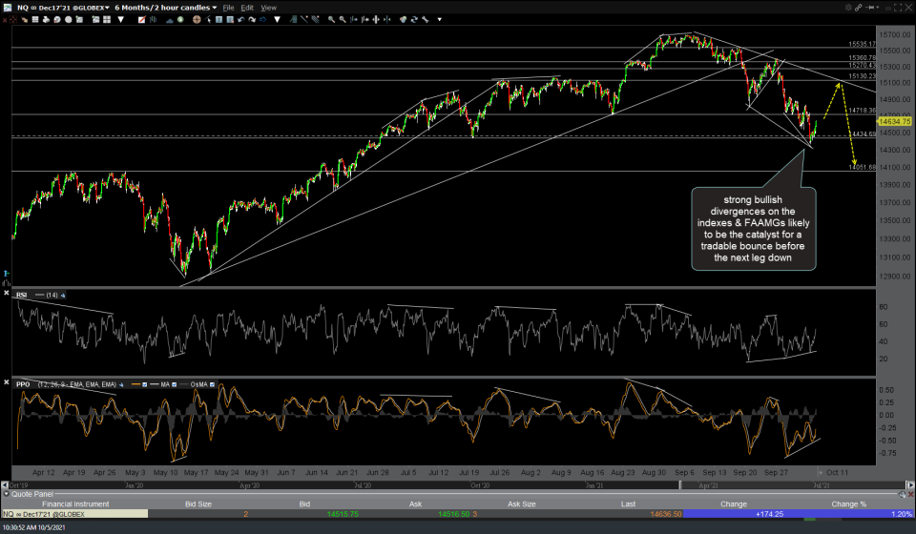Open the View menu

269,8
